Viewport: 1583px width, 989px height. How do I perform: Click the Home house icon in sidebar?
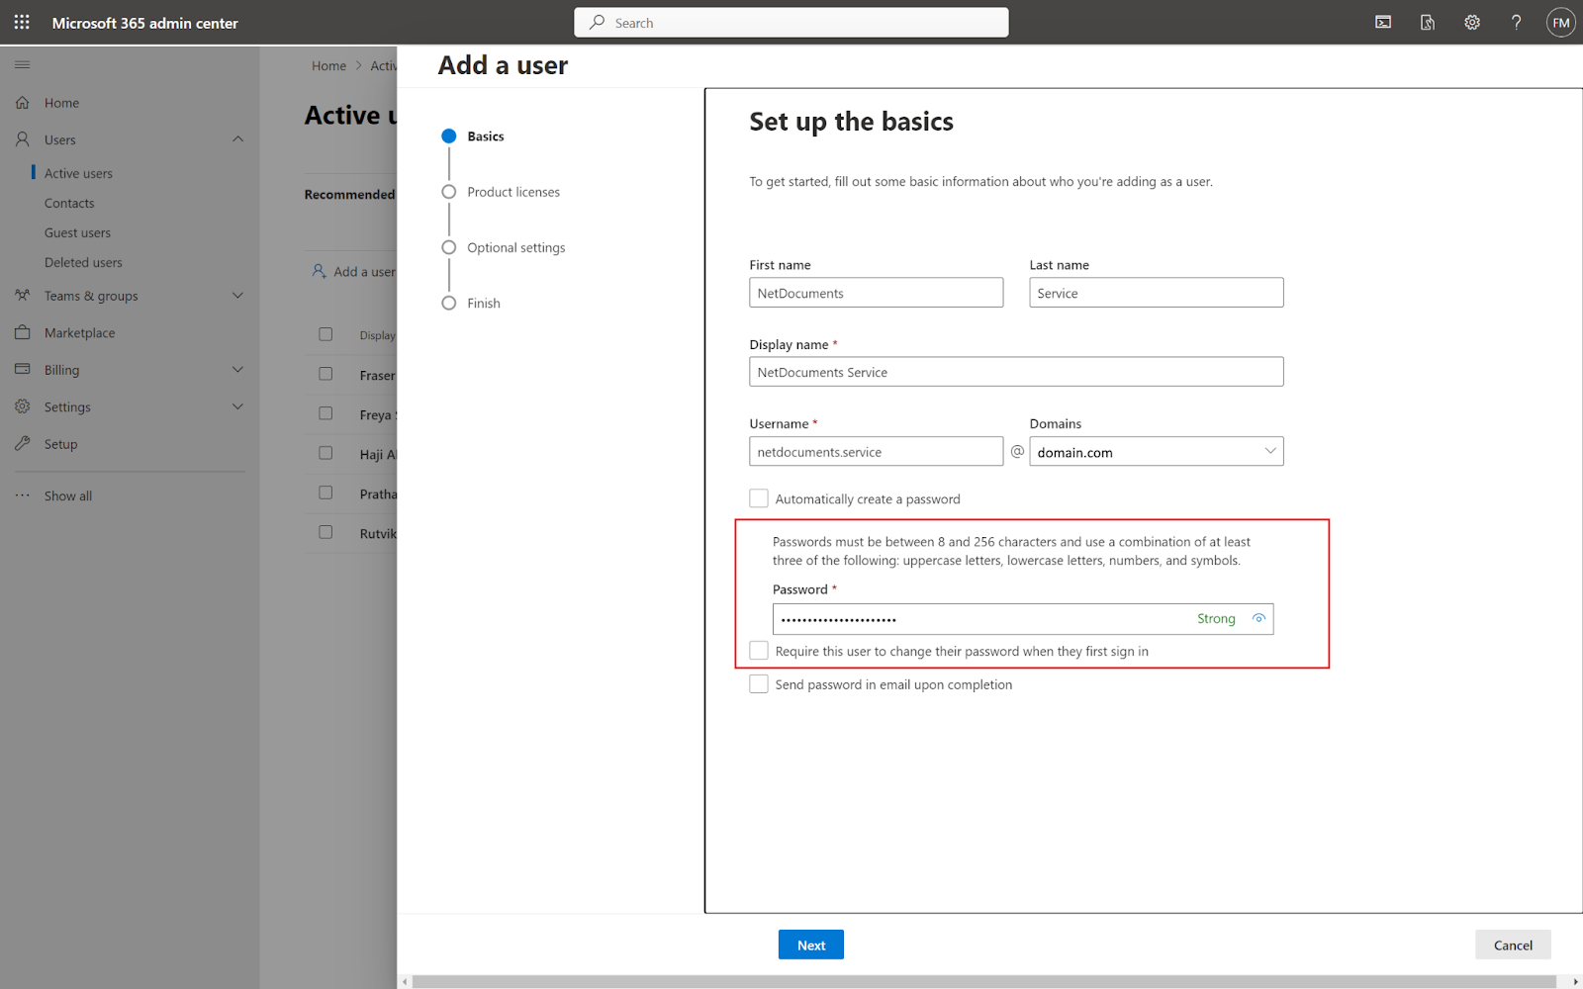tap(23, 102)
